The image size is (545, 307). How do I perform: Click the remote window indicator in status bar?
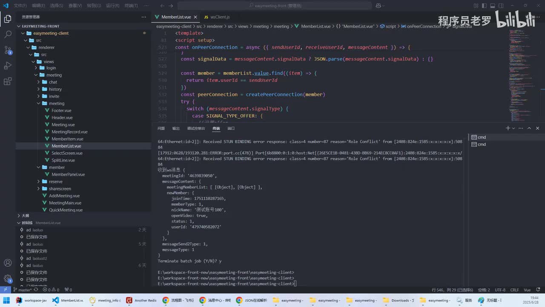pos(6,290)
